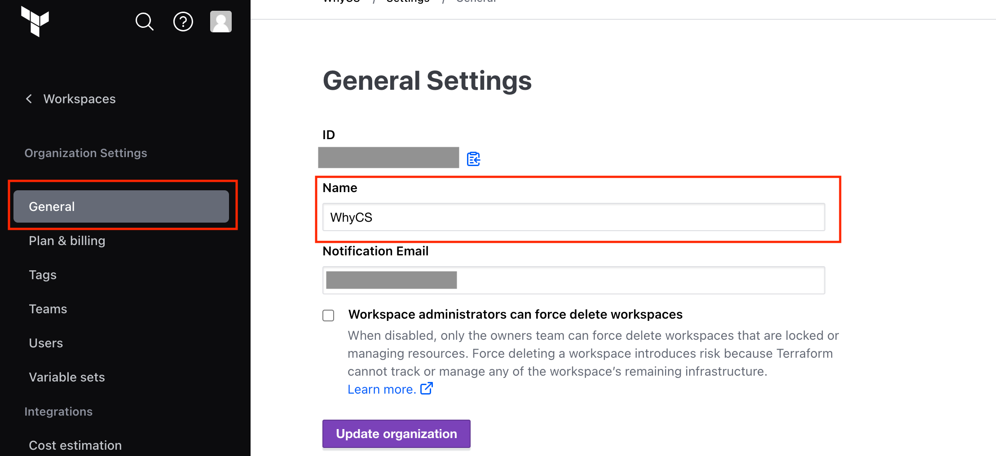The image size is (996, 456).
Task: Click the back chevron next to Workspaces
Action: click(x=29, y=99)
